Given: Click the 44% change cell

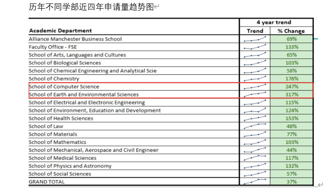Looking at the screenshot, I should [292, 150].
